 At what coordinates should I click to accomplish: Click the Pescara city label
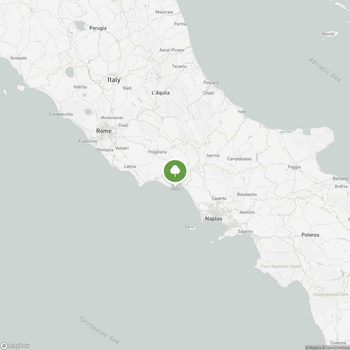coord(211,83)
